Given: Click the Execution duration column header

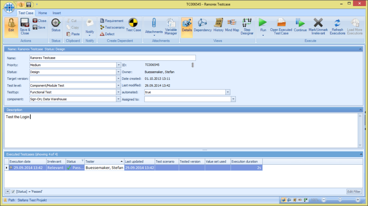Looking at the screenshot, I should coord(247,161).
